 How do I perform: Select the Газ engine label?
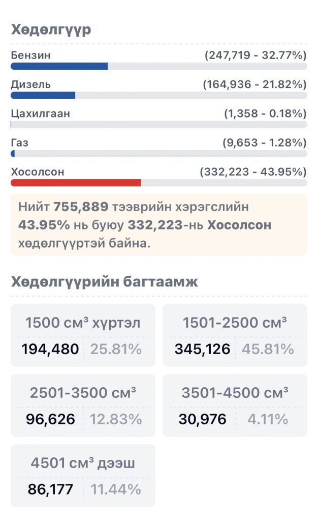[20, 142]
